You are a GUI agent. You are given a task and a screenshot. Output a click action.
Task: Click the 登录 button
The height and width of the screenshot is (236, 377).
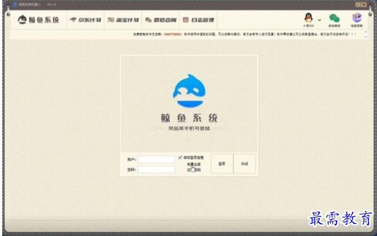tap(222, 164)
